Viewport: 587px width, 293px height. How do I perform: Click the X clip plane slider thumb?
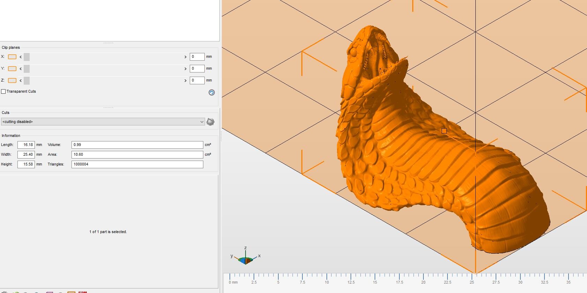[27, 57]
